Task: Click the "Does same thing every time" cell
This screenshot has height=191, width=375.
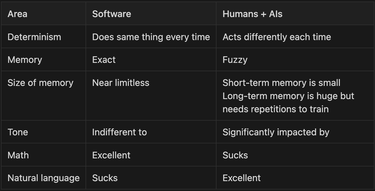Action: pyautogui.click(x=151, y=37)
